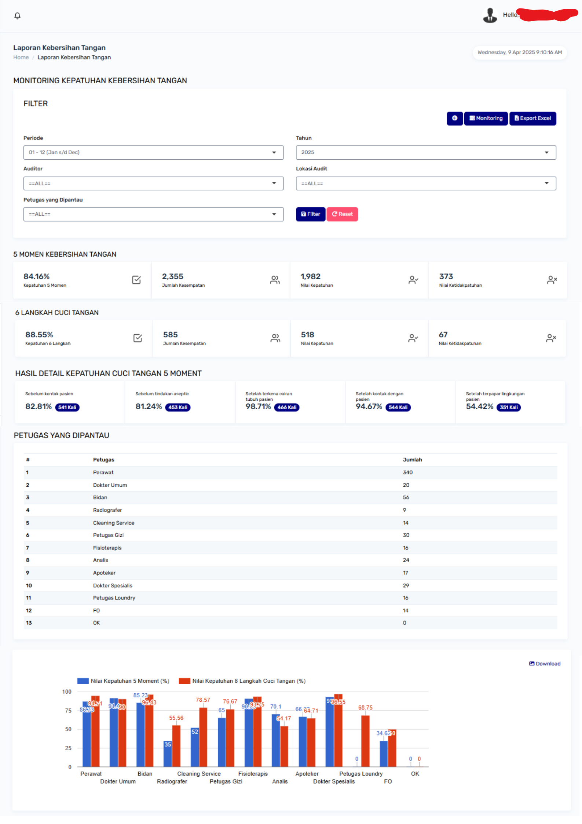Click the Export Excel button
The height and width of the screenshot is (824, 582).
[532, 118]
